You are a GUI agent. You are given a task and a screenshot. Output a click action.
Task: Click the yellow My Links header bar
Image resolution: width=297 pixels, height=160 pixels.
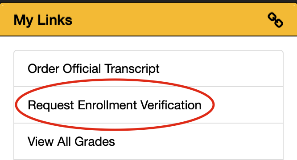148,19
